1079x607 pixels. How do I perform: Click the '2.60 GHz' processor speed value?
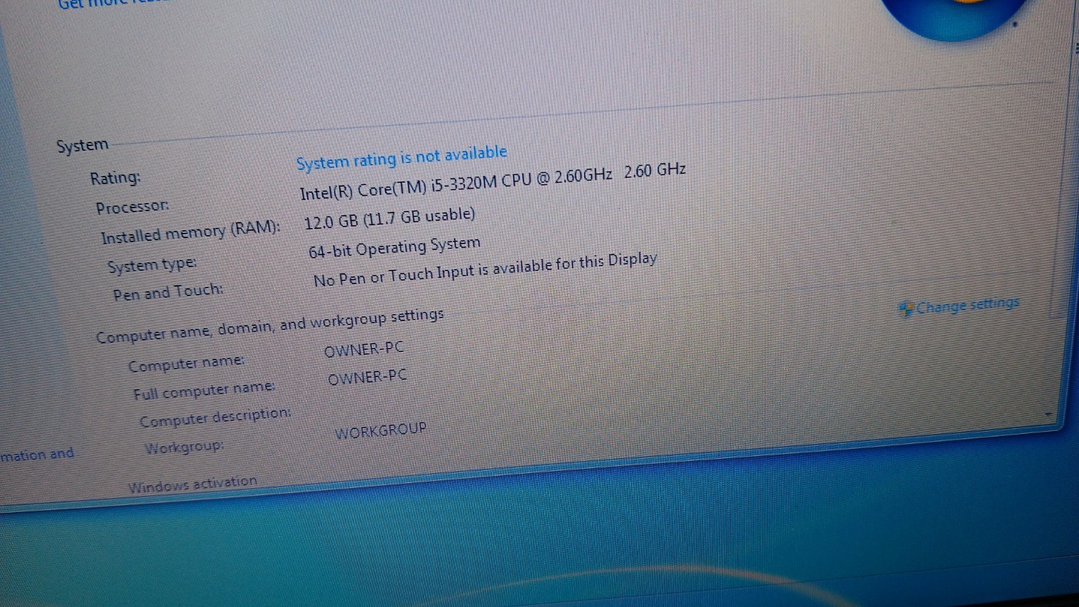[x=654, y=169]
